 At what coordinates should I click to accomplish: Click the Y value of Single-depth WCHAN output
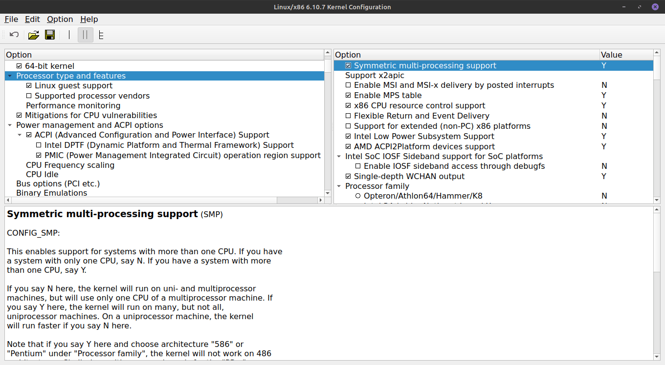(x=604, y=177)
